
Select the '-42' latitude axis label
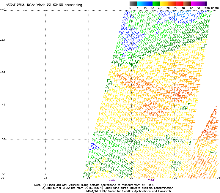click(x=3, y=40)
